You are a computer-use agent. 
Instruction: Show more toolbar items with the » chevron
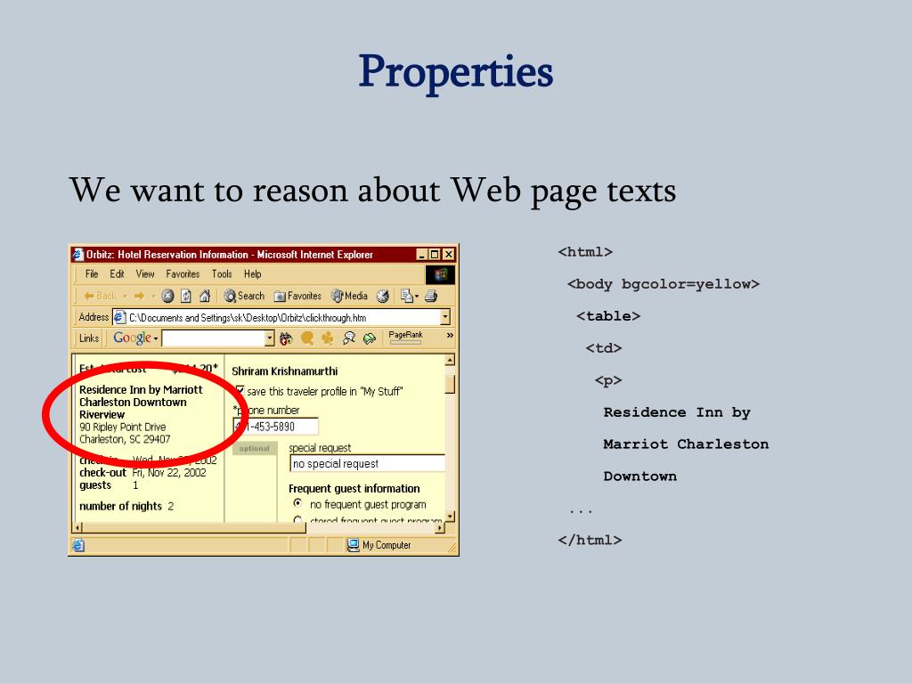coord(450,335)
